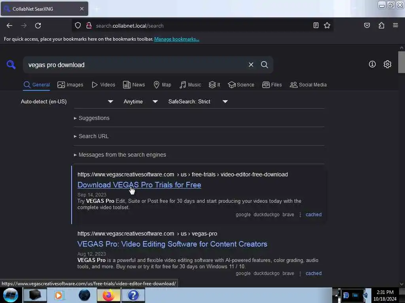Click the SearXNG logo magnifier
The height and width of the screenshot is (303, 405).
11,64
